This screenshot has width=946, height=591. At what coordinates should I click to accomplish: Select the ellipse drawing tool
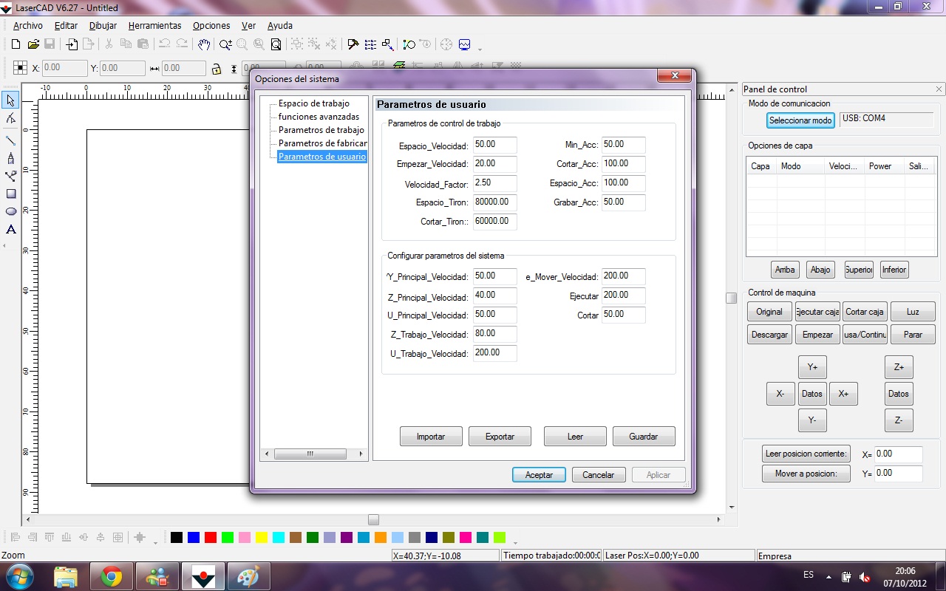click(10, 211)
